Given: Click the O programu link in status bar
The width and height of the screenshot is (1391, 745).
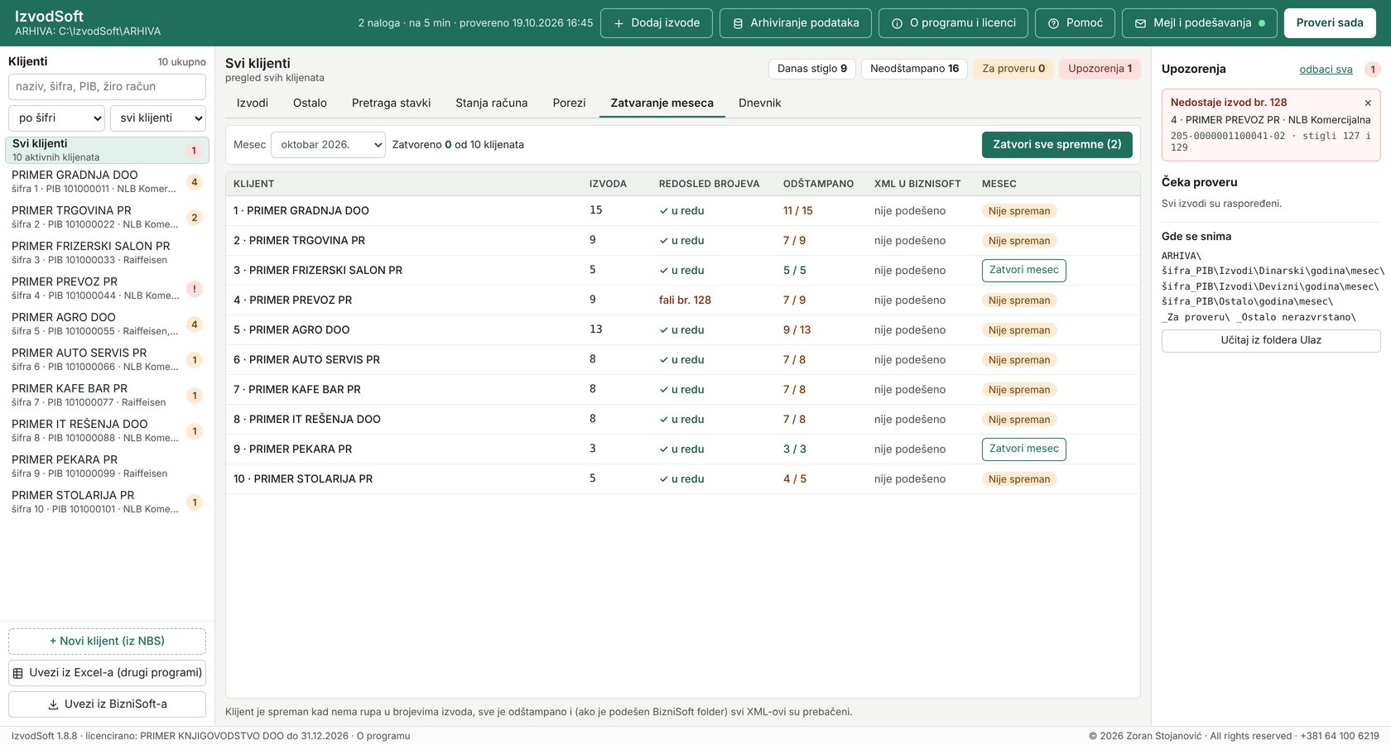Looking at the screenshot, I should [x=383, y=736].
